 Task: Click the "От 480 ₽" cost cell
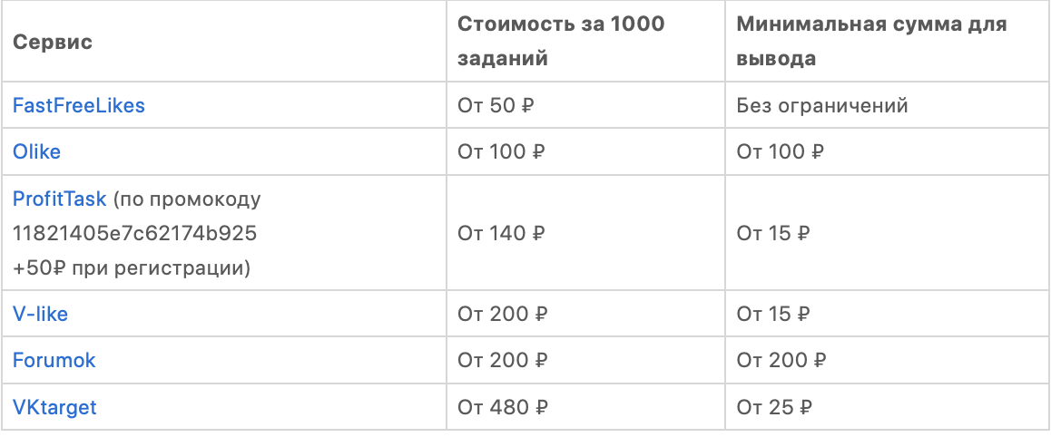pyautogui.click(x=502, y=407)
